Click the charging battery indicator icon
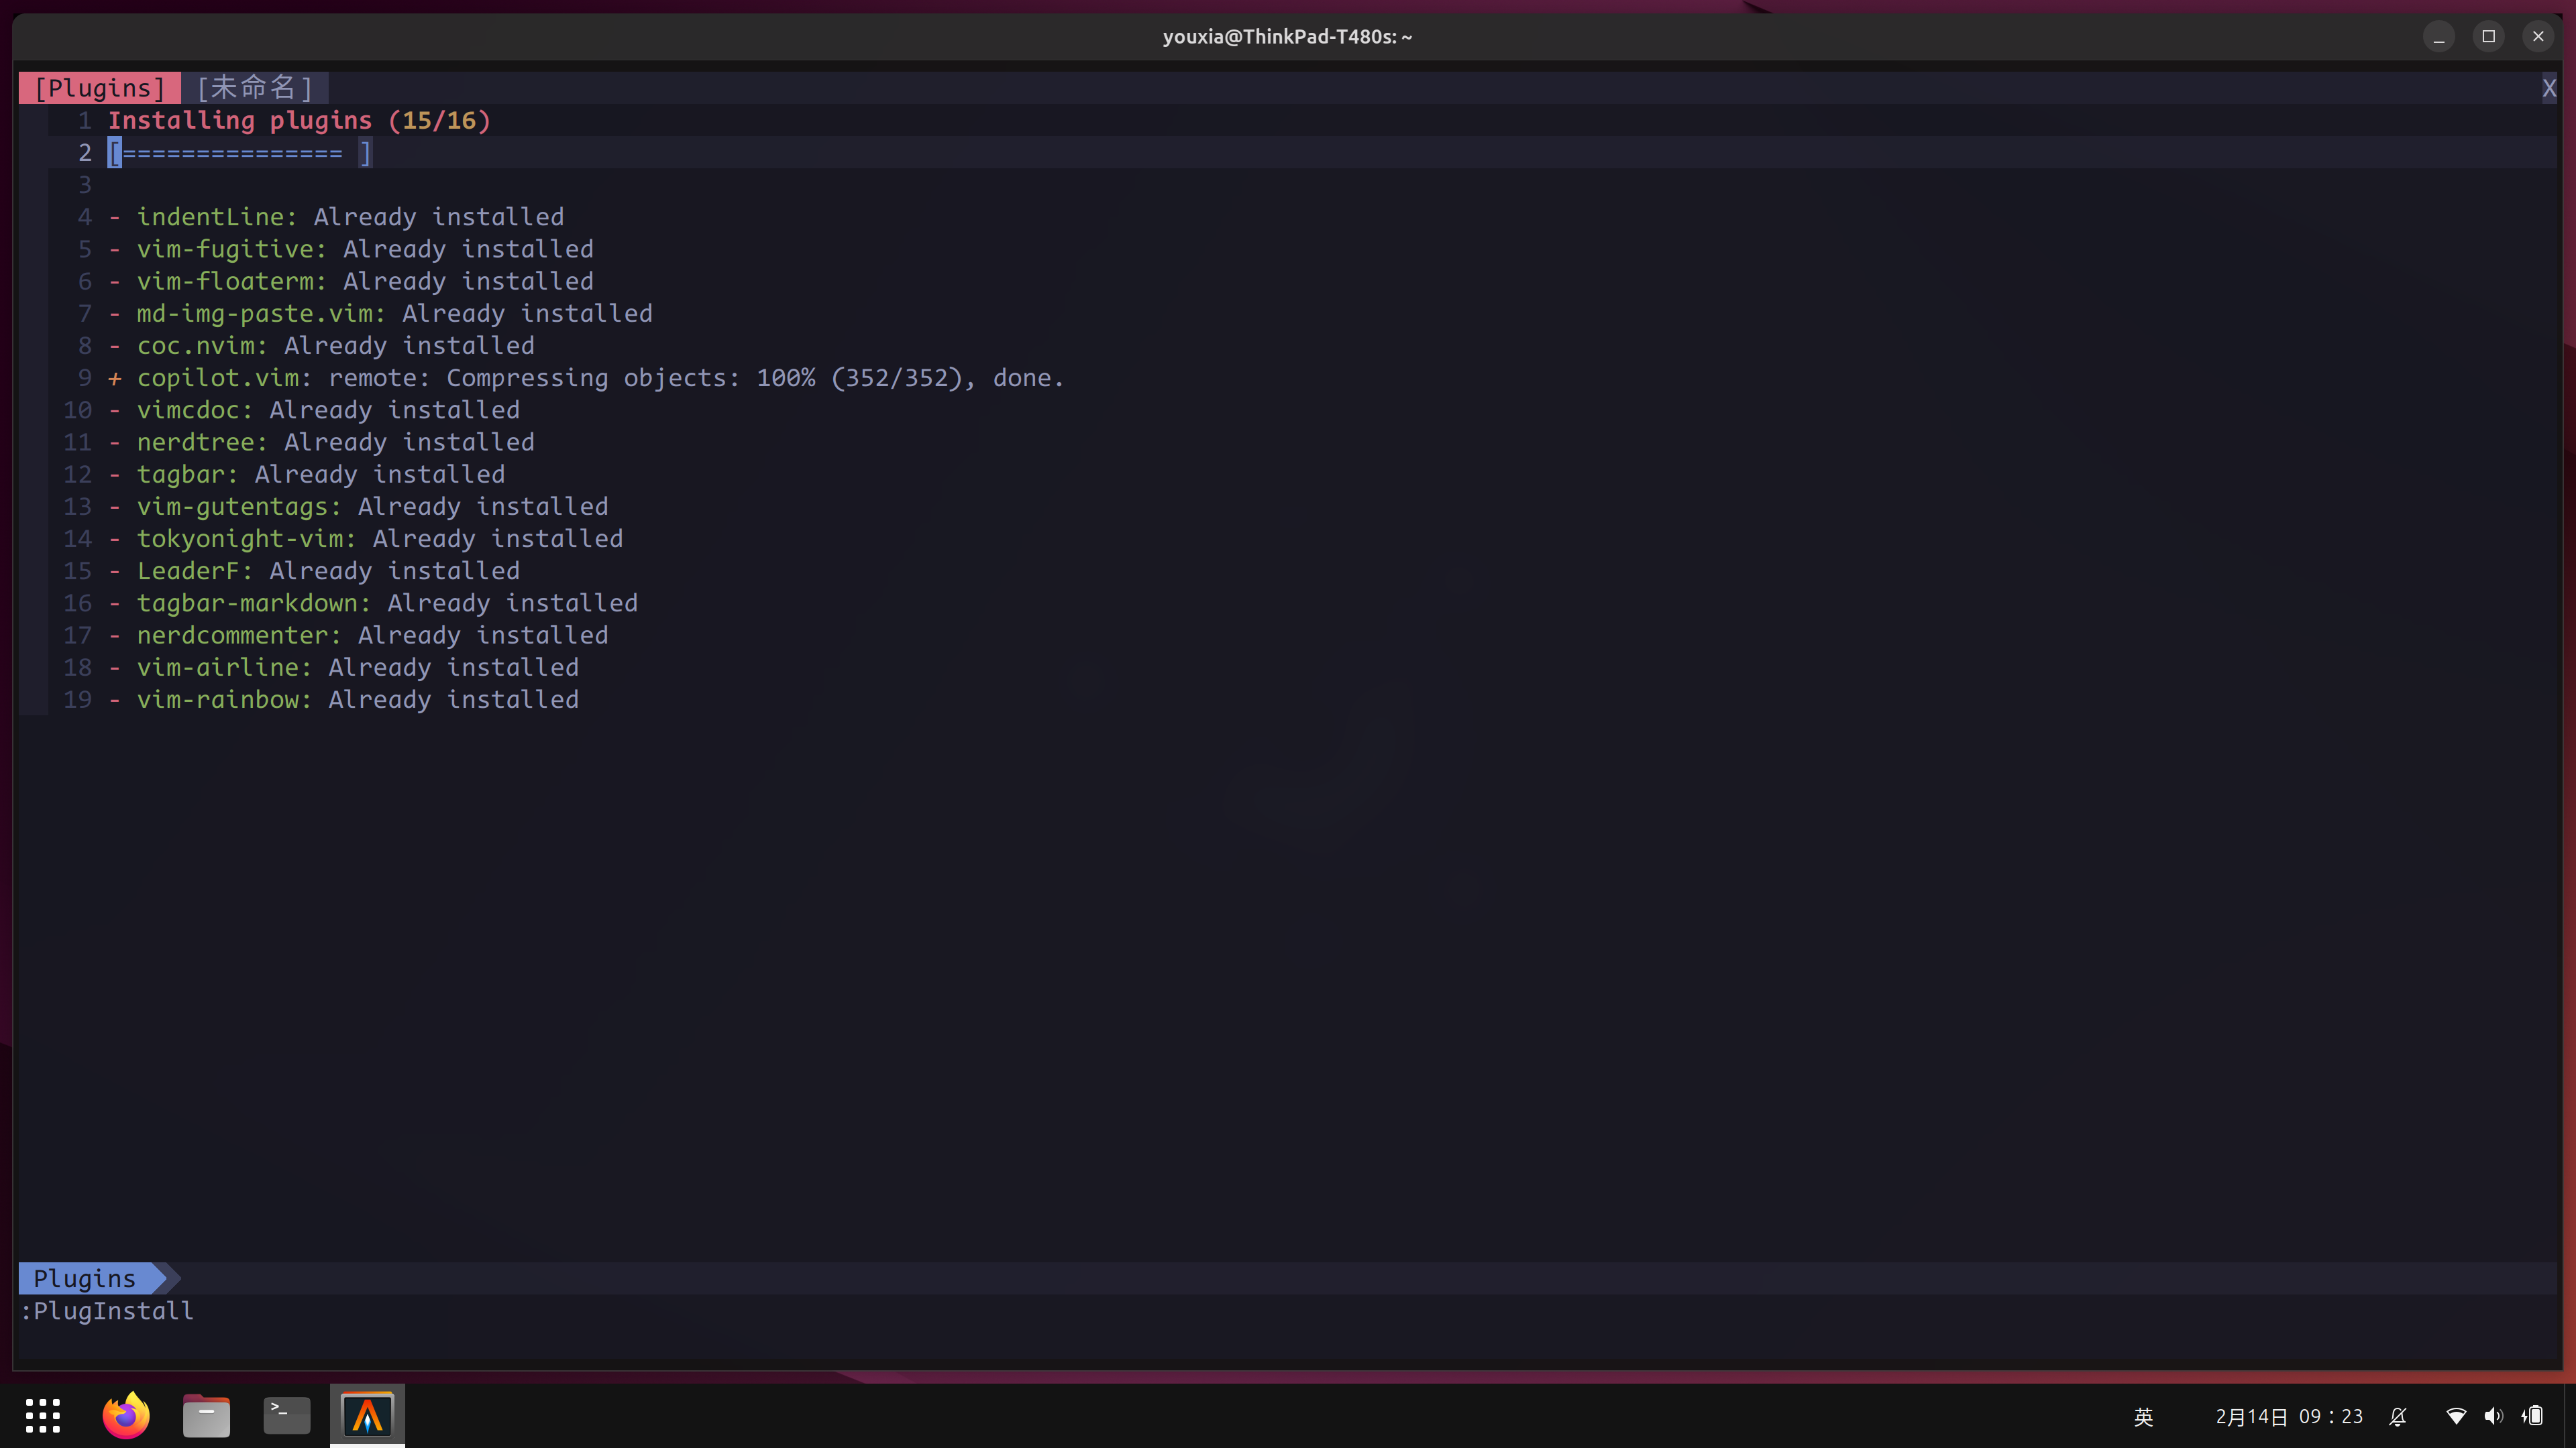Image resolution: width=2576 pixels, height=1448 pixels. pos(2533,1416)
